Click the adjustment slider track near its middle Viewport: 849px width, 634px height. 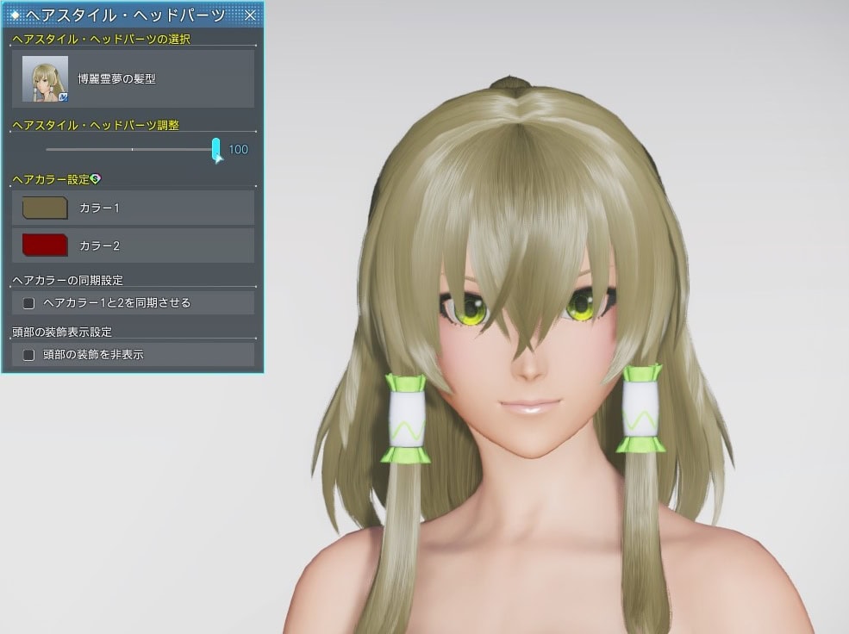pyautogui.click(x=132, y=149)
